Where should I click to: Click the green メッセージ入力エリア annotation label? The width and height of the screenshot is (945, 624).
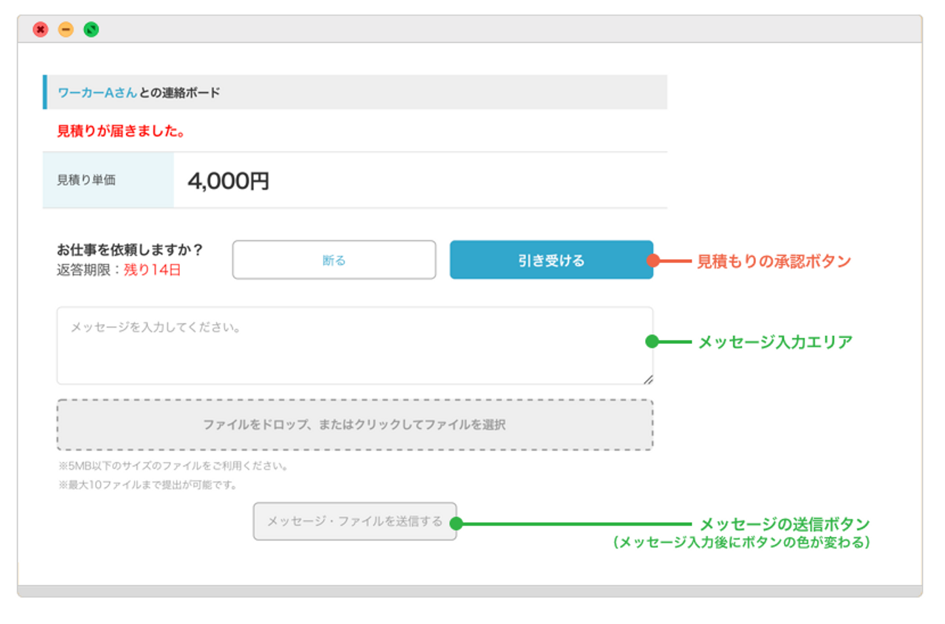coord(775,342)
